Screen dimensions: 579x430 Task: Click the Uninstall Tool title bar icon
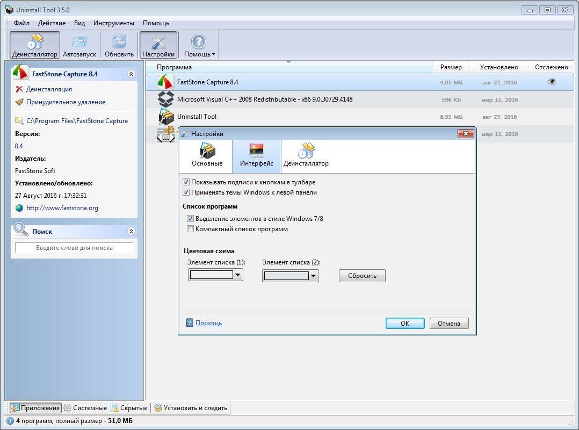[10, 10]
